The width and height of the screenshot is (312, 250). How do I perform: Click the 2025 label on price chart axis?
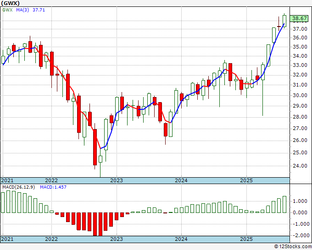246,180
